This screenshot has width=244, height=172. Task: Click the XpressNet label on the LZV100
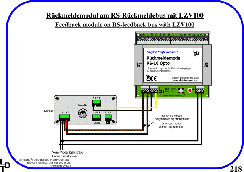pos(82,105)
